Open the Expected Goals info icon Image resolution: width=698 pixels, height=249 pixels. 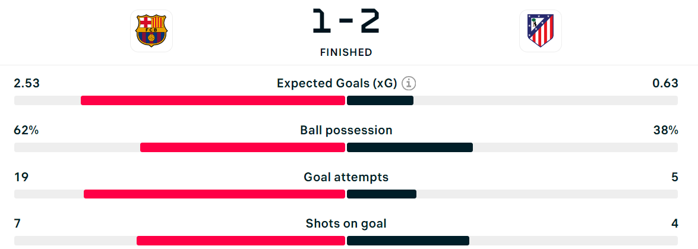[x=409, y=83]
